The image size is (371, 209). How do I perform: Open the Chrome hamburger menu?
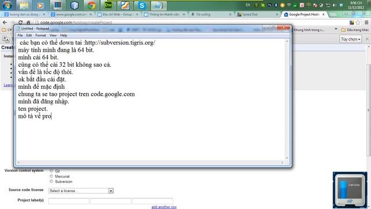366,23
